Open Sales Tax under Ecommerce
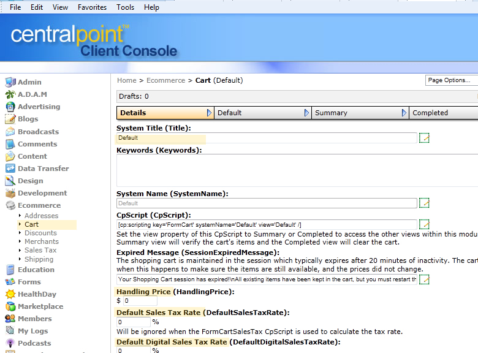 (40, 250)
